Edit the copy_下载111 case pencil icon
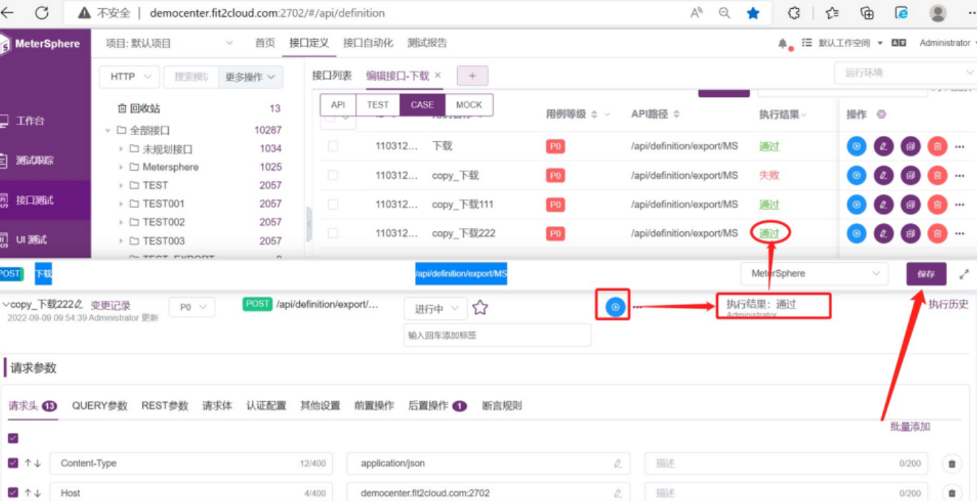The image size is (977, 501). pyautogui.click(x=883, y=205)
